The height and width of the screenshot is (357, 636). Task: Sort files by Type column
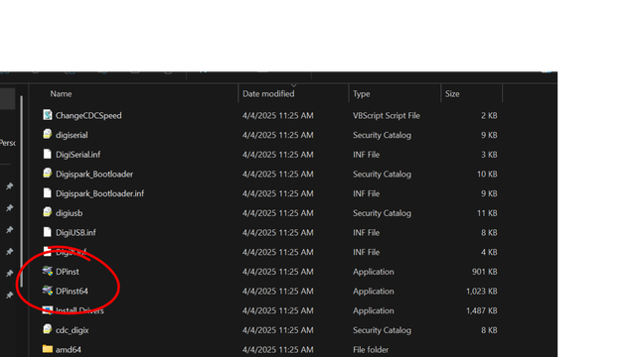point(362,94)
